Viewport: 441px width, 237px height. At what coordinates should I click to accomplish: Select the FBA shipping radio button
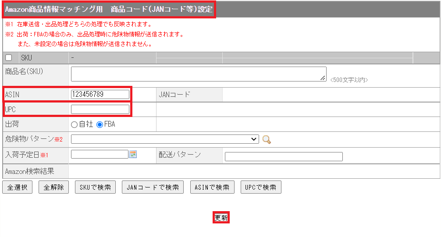pyautogui.click(x=100, y=124)
